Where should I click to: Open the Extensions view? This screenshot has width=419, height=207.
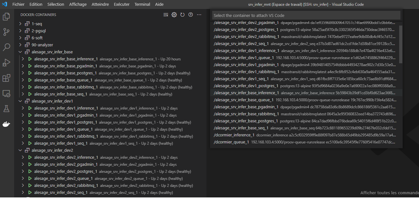click(x=6, y=78)
